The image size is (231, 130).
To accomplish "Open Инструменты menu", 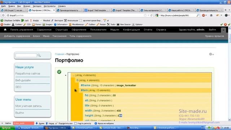I will click(x=50, y=6).
